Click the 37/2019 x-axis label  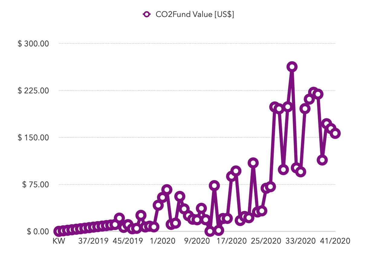click(93, 241)
